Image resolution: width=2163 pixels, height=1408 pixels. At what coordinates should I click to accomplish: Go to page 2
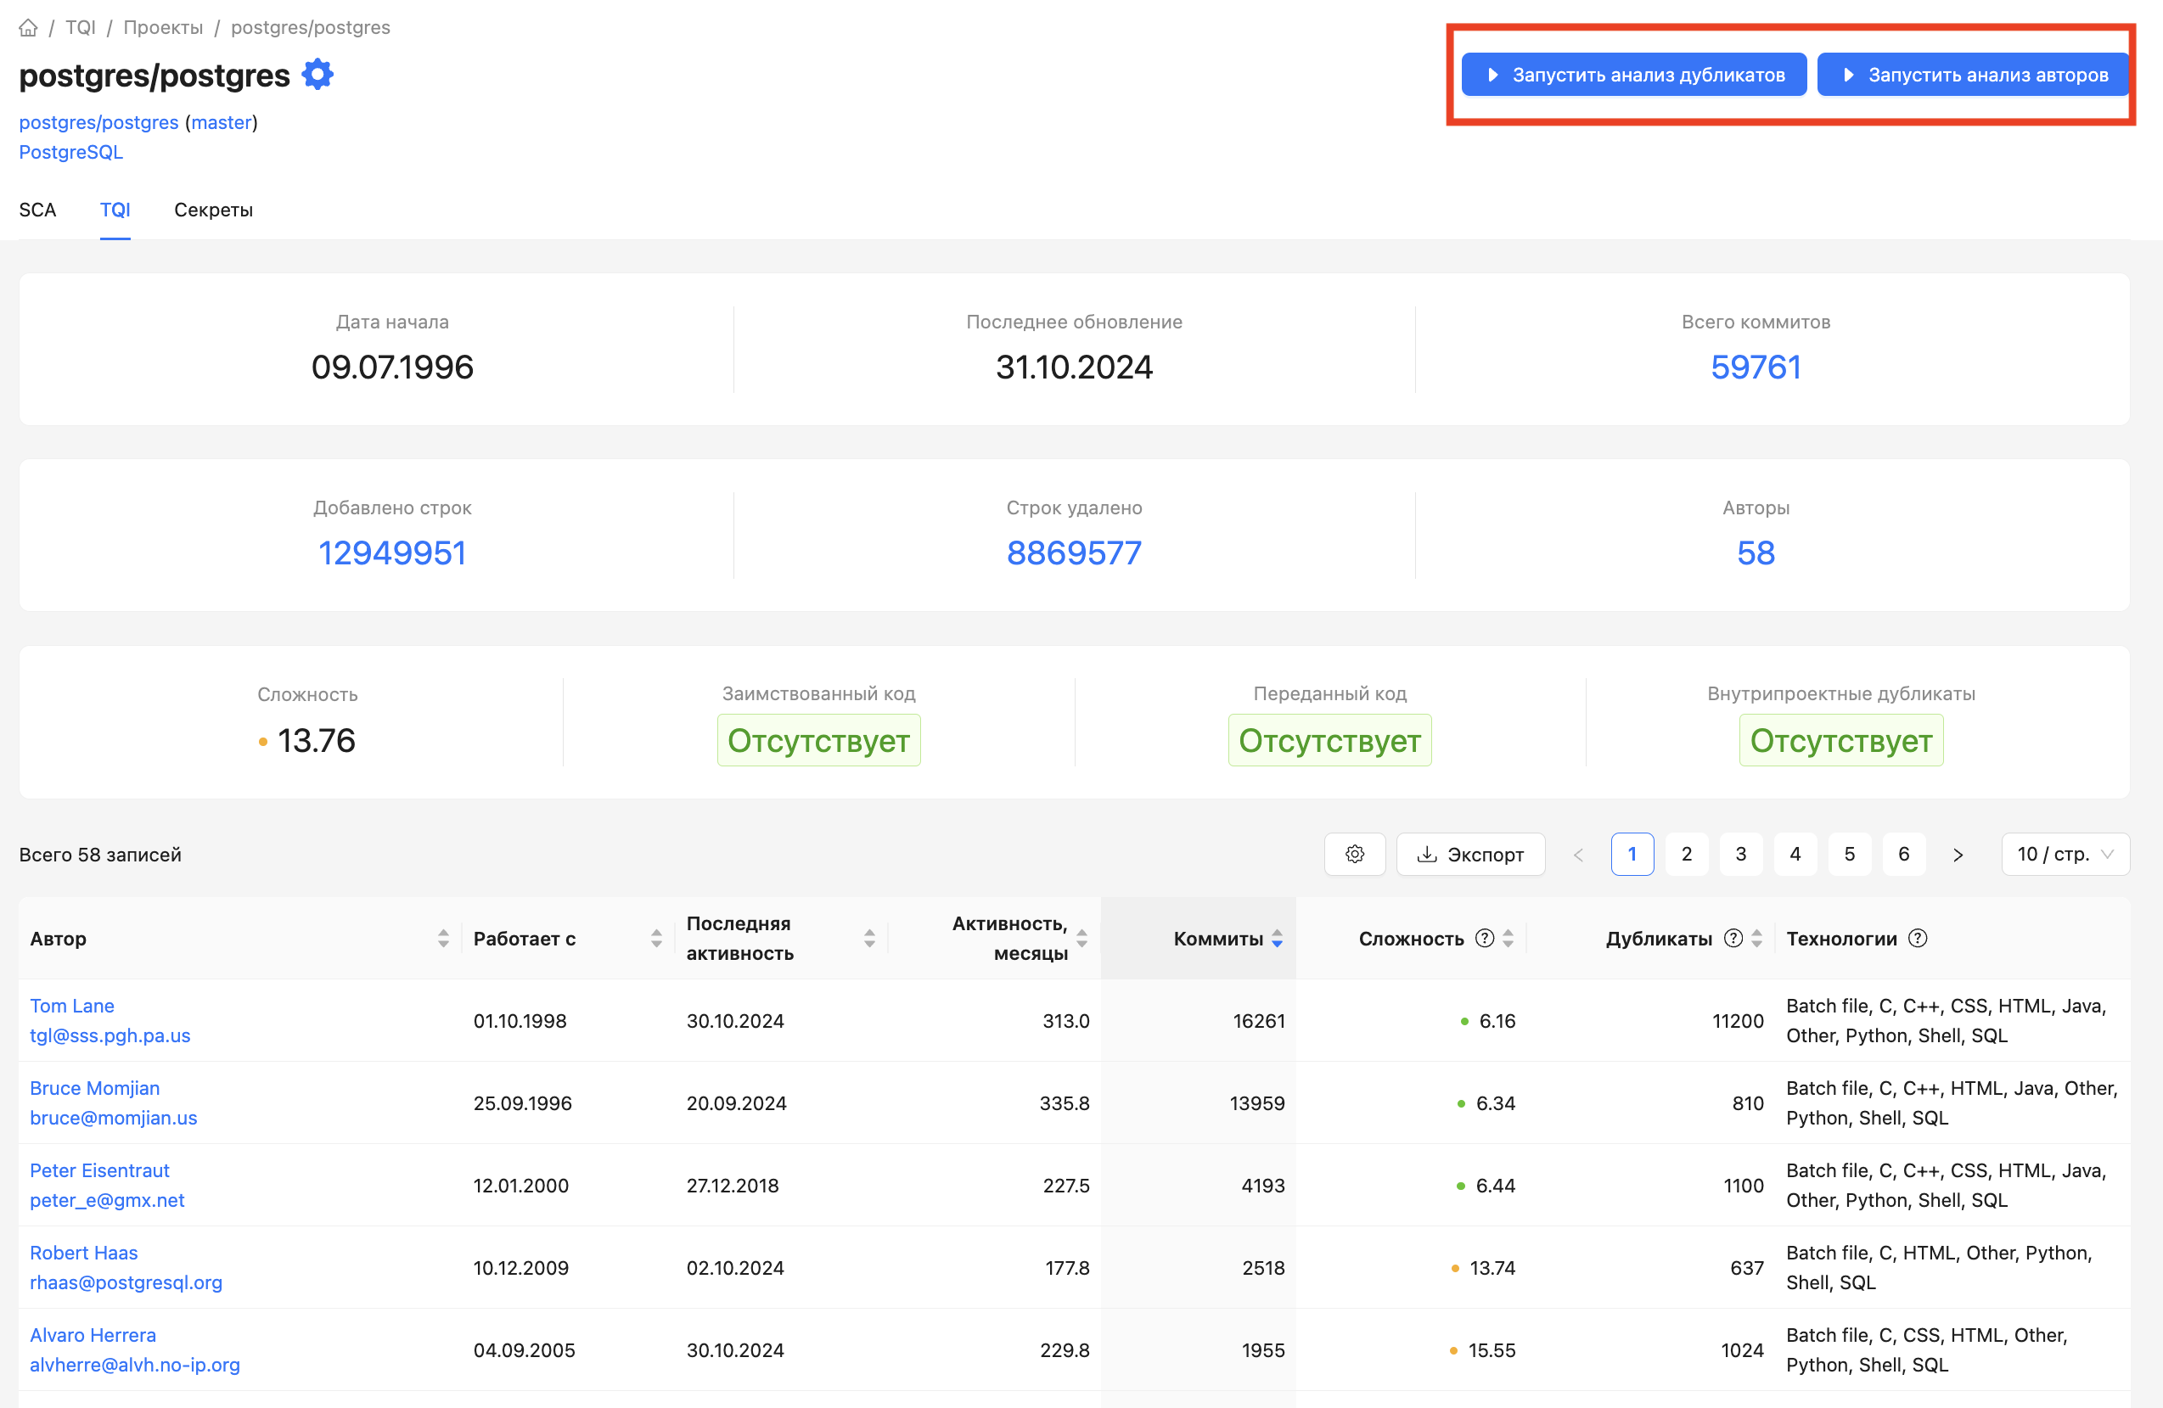1687,854
